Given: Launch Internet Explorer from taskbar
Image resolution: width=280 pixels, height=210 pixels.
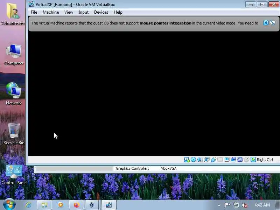Looking at the screenshot, I should click(28, 205).
